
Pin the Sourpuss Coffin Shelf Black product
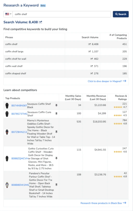click(56, 105)
